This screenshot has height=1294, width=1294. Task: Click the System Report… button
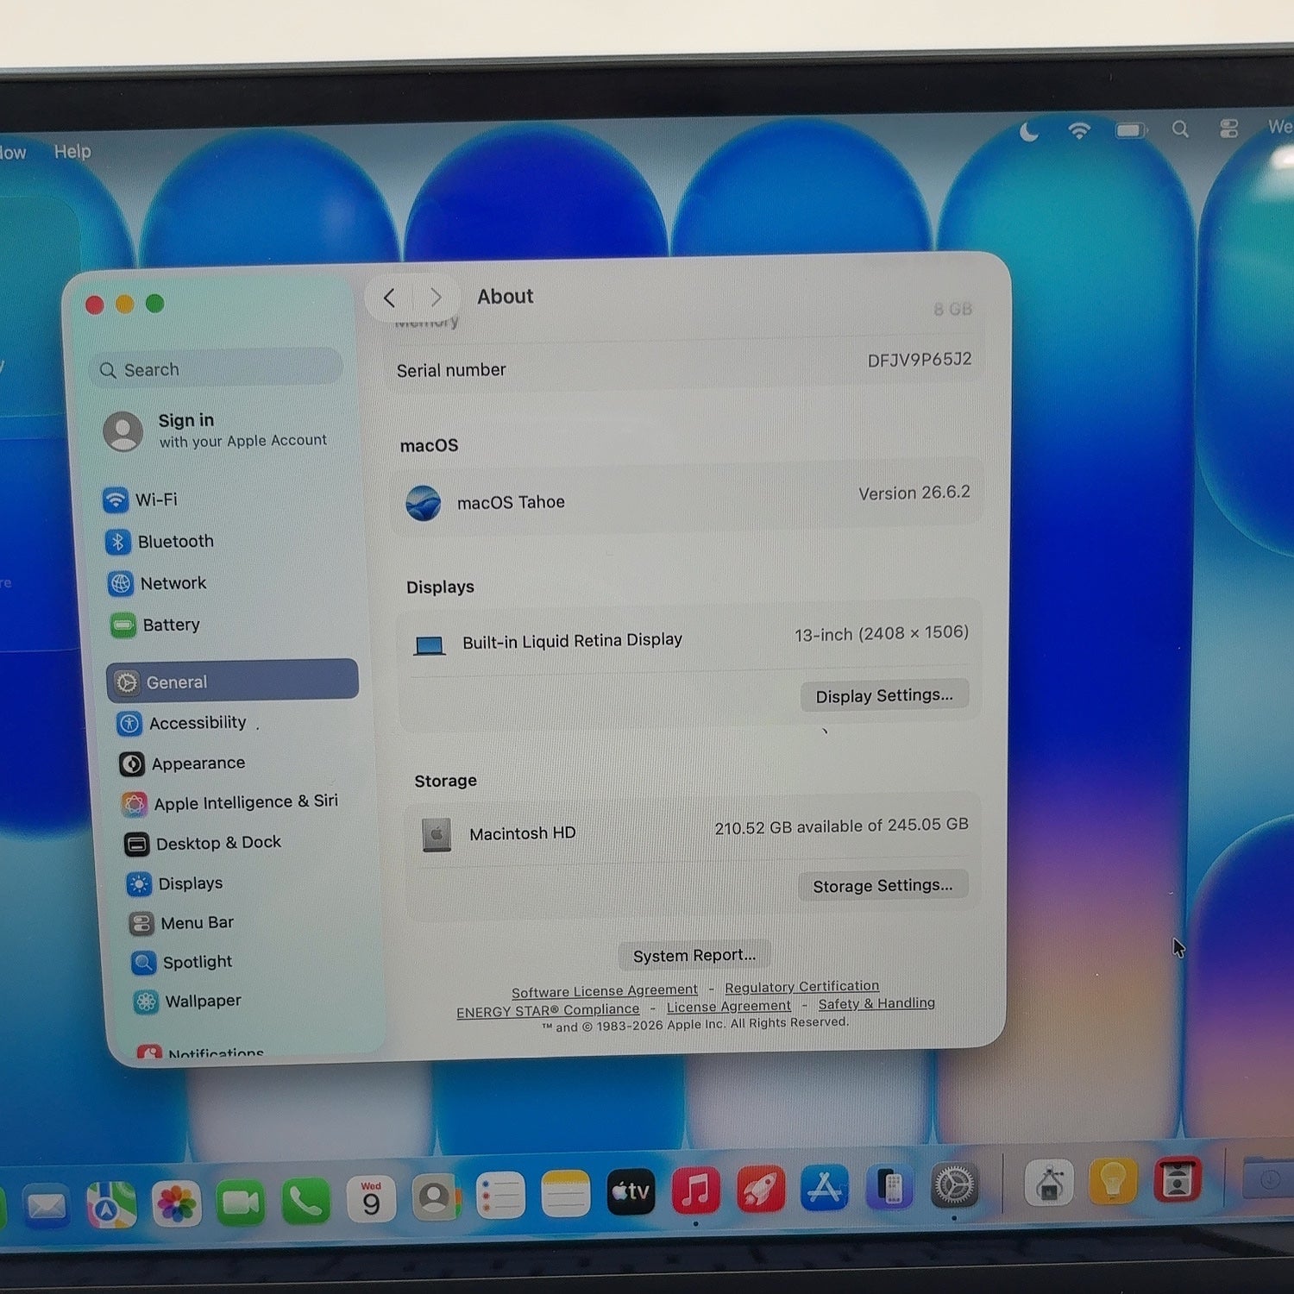click(x=694, y=955)
